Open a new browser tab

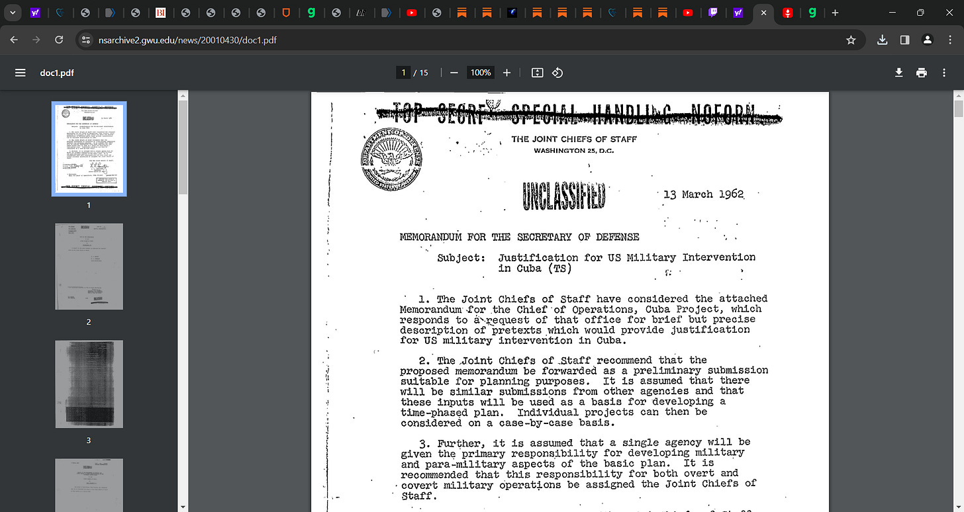pos(835,13)
